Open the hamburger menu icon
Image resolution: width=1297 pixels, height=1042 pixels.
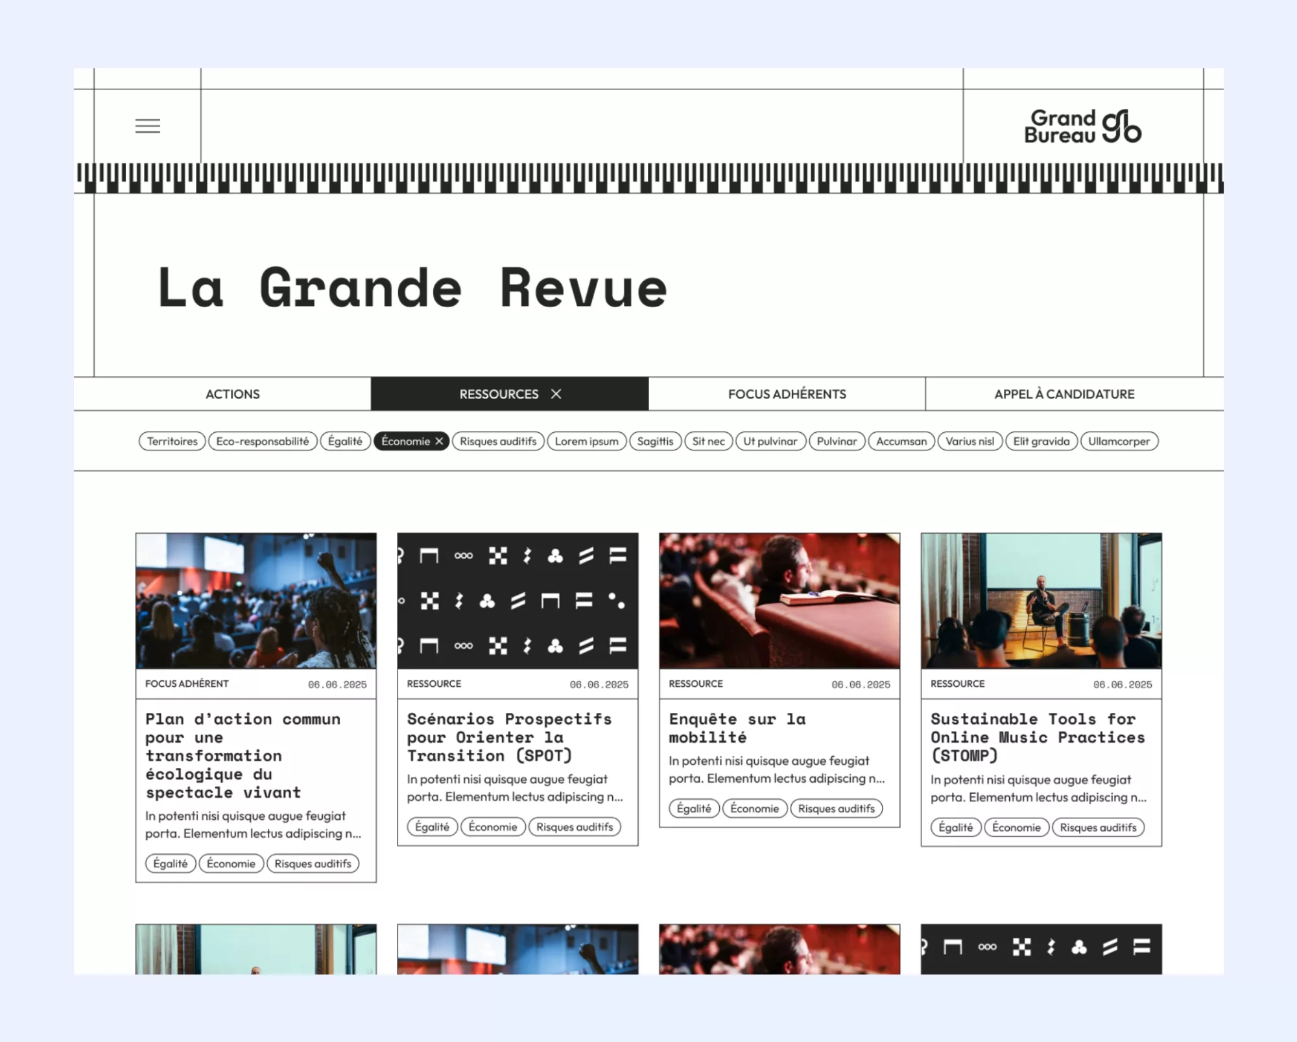(x=147, y=126)
